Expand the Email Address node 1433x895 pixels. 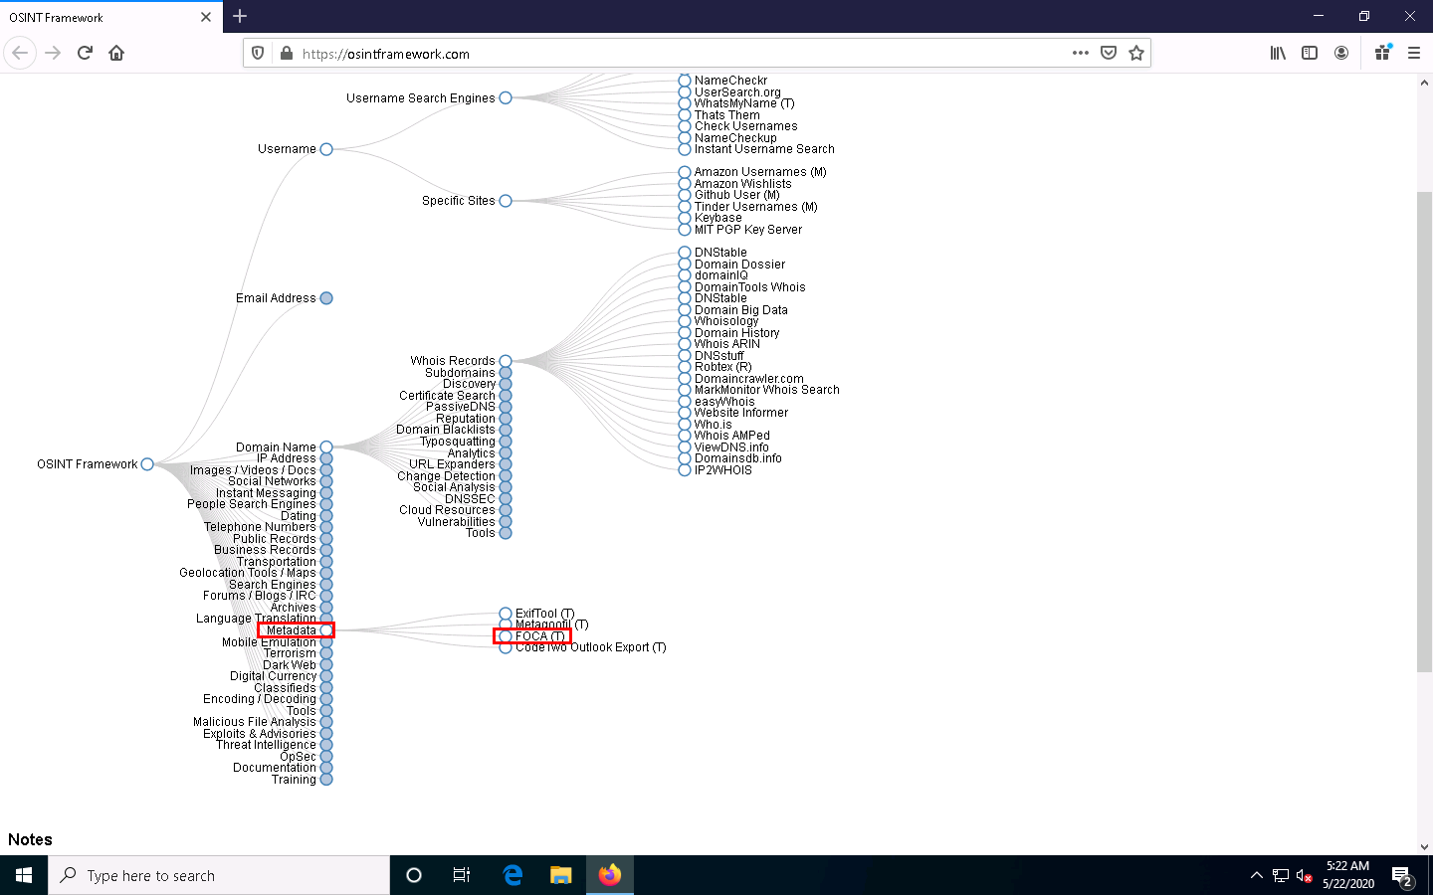[326, 298]
